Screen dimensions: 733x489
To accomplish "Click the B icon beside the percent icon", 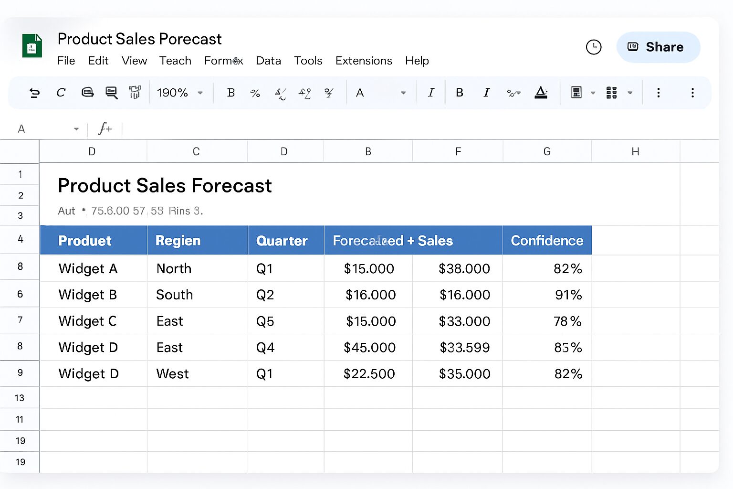I will coord(231,93).
